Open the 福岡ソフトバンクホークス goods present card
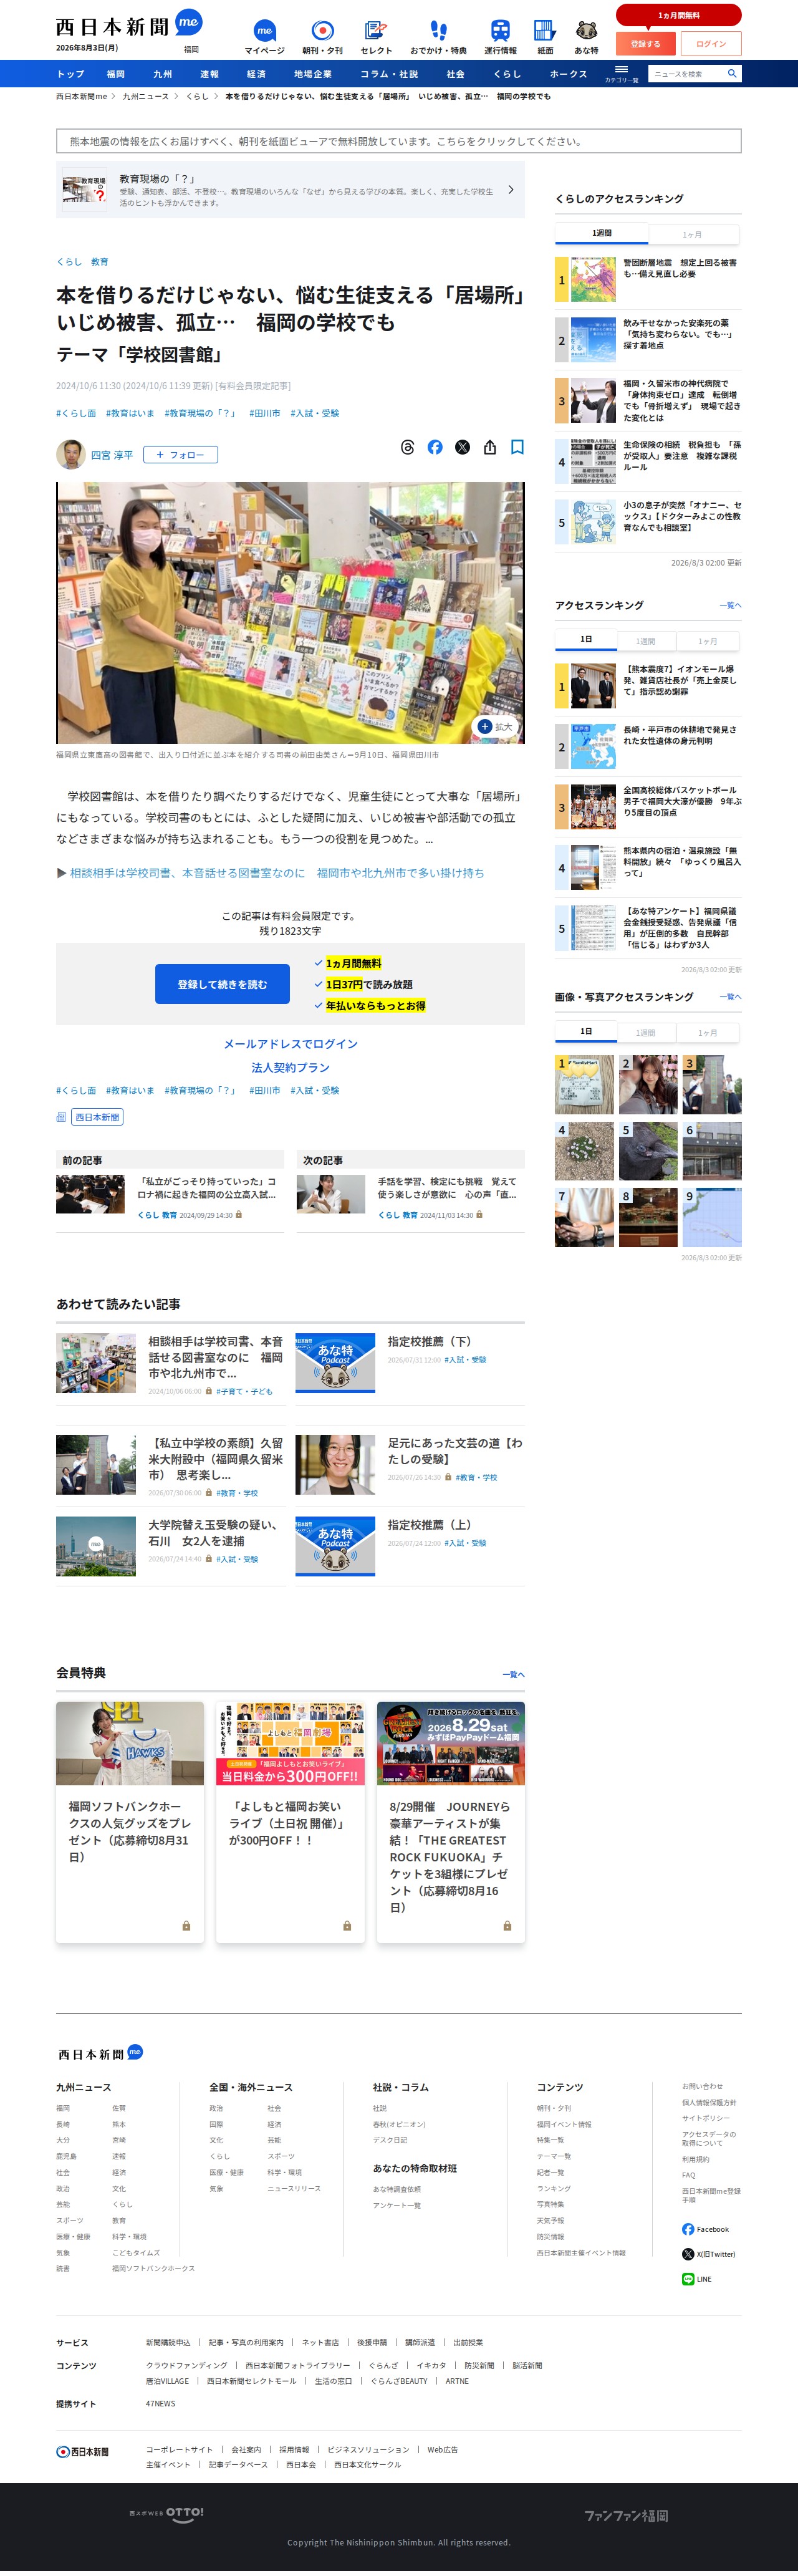This screenshot has height=2571, width=798. pyautogui.click(x=130, y=1823)
